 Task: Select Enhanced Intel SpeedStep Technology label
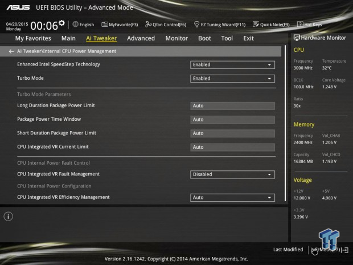(59, 64)
